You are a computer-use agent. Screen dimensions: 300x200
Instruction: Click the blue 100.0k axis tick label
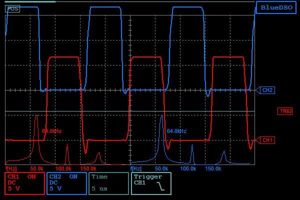pos(188,169)
